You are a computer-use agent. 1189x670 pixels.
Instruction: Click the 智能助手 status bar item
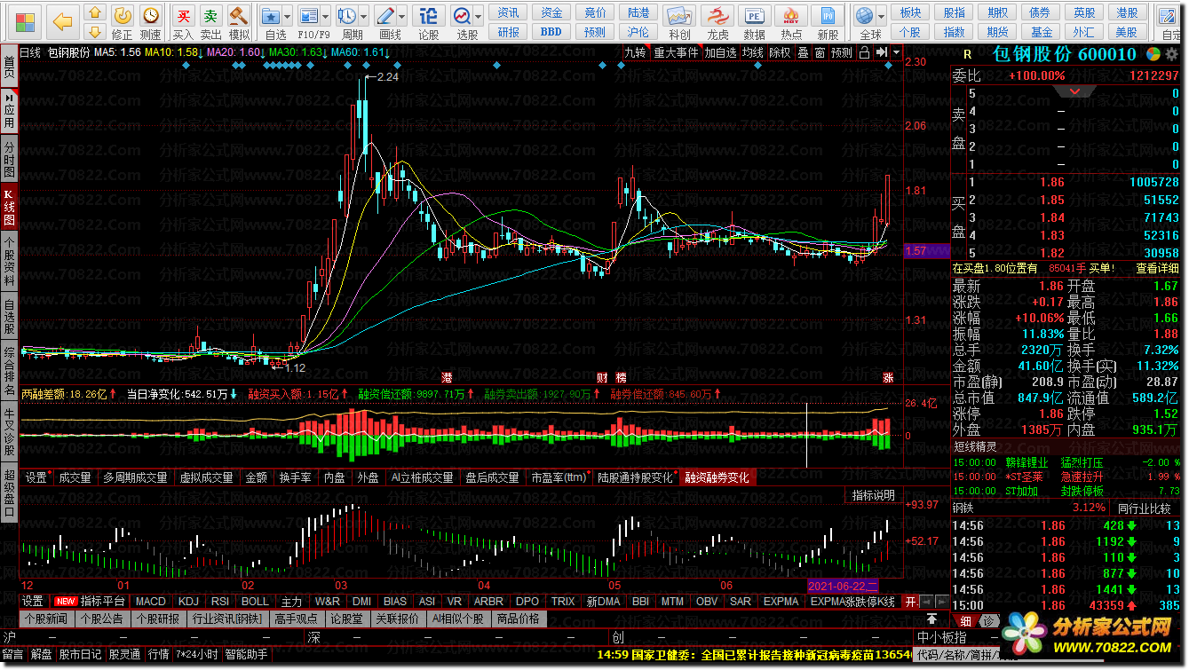pyautogui.click(x=246, y=655)
